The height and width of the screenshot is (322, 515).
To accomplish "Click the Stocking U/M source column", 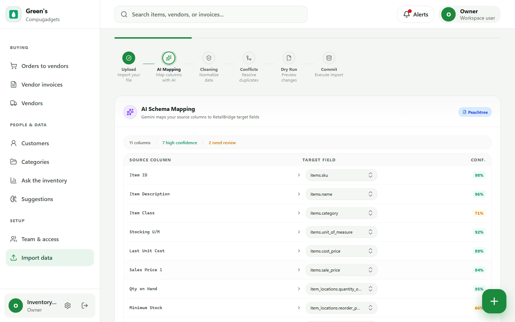I will (x=144, y=232).
